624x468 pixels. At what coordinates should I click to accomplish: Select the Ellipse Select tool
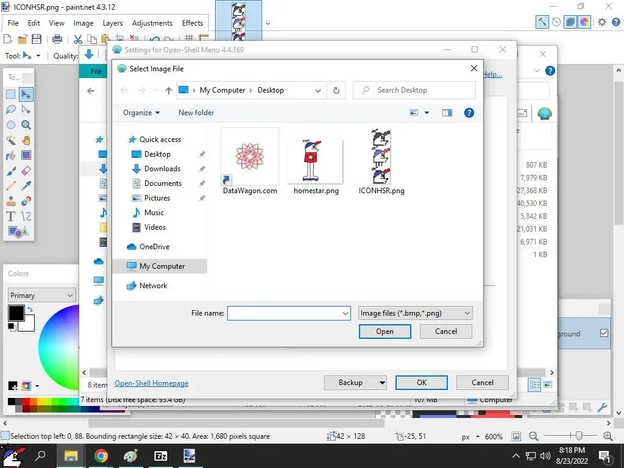(x=11, y=125)
